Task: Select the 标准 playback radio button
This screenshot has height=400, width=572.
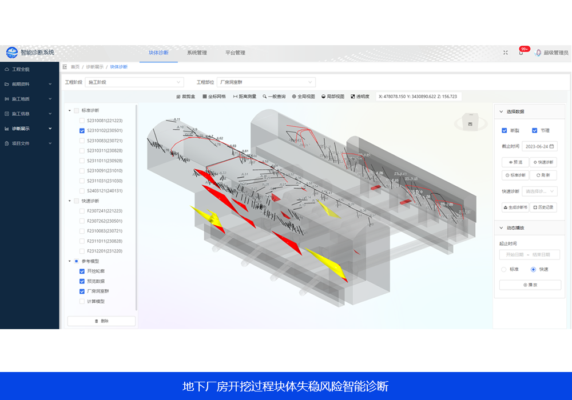Action: [x=504, y=269]
